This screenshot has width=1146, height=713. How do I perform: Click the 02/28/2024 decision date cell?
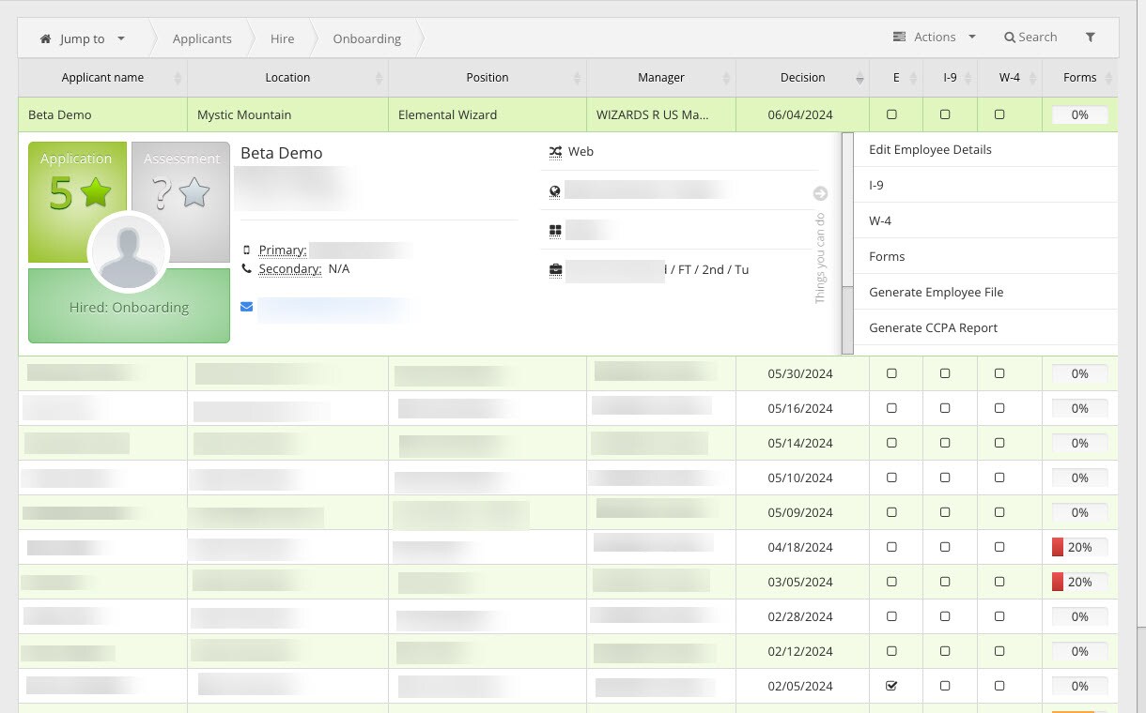click(802, 616)
